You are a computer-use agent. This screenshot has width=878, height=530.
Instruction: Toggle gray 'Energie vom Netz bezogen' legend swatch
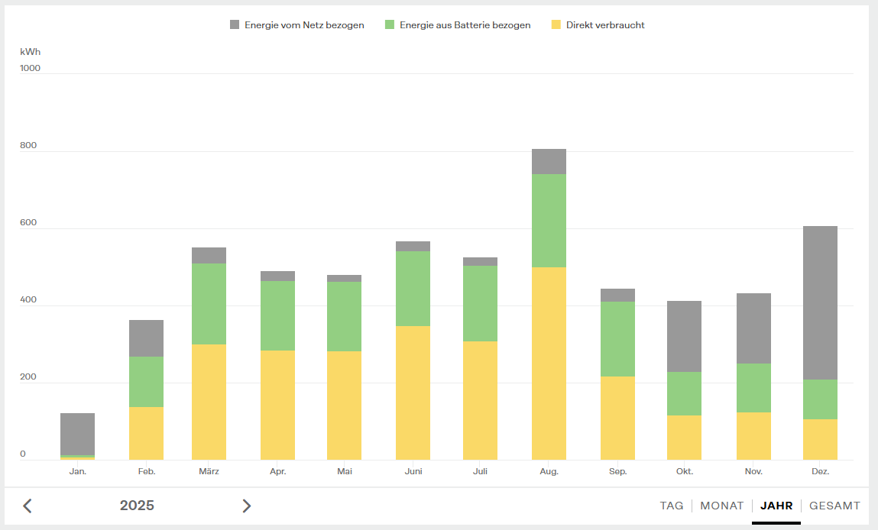click(235, 25)
